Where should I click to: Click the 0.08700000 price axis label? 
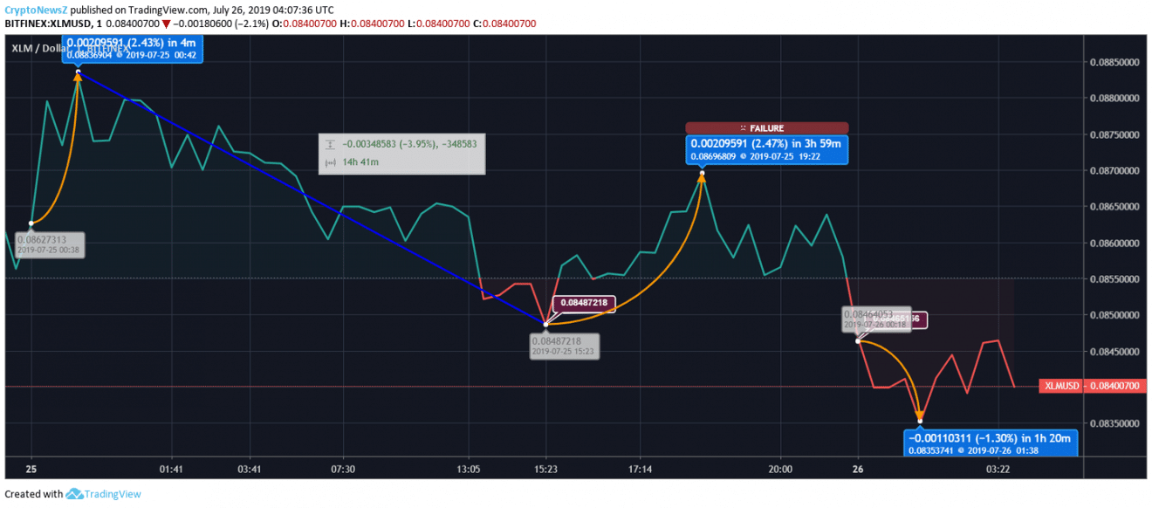[1113, 170]
